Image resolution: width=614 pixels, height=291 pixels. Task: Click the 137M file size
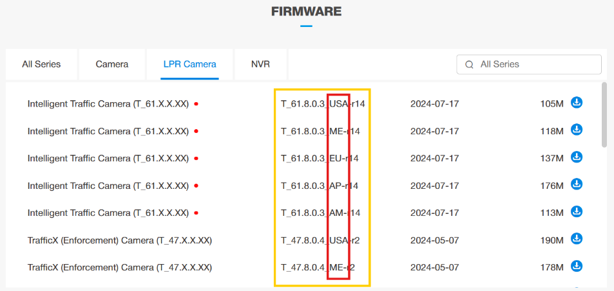click(552, 159)
